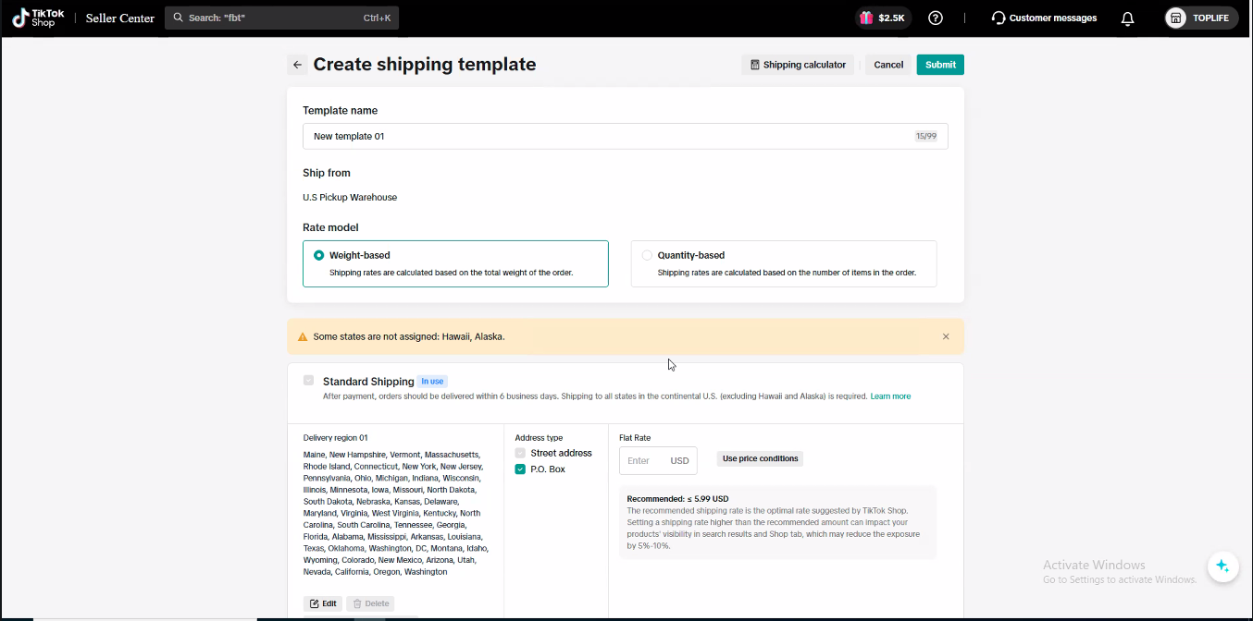The image size is (1253, 621).
Task: Toggle the Street address checkbox
Action: 520,453
